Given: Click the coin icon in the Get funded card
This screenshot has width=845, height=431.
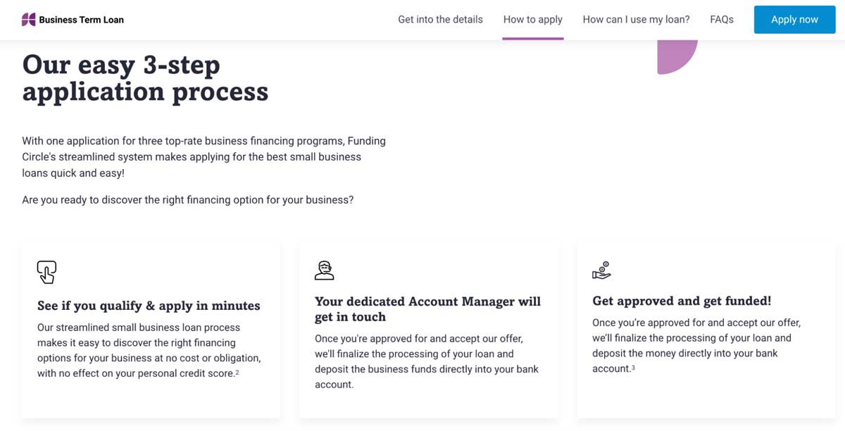Looking at the screenshot, I should click(602, 269).
